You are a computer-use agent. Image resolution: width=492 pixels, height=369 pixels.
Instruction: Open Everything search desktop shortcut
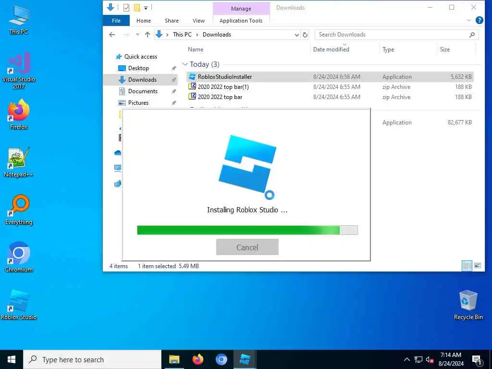(x=19, y=209)
